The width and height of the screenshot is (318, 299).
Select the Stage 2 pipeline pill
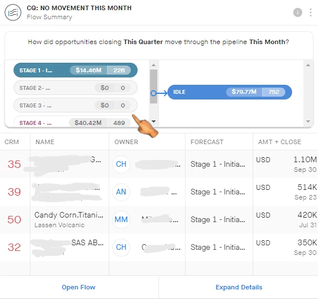[76, 88]
